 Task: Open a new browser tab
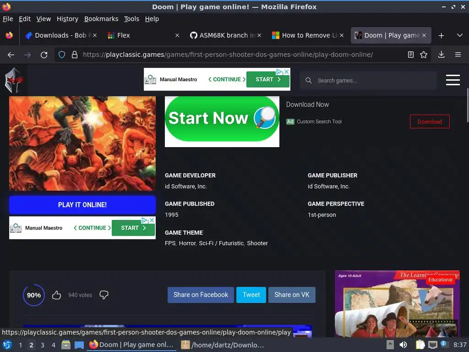441,36
